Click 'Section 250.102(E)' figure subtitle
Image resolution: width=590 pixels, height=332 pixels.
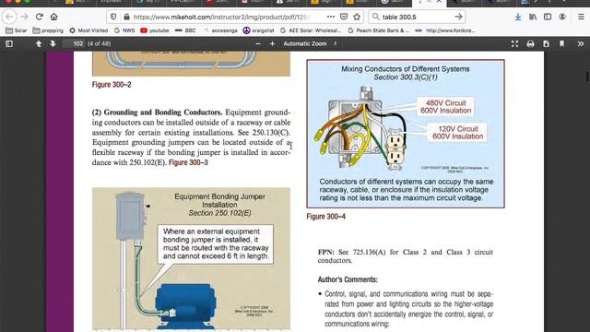tap(219, 213)
